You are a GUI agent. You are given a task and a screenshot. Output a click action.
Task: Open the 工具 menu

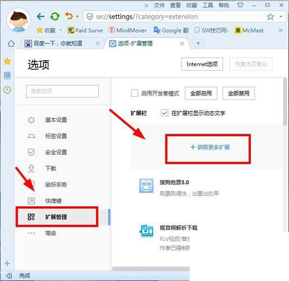(x=208, y=5)
